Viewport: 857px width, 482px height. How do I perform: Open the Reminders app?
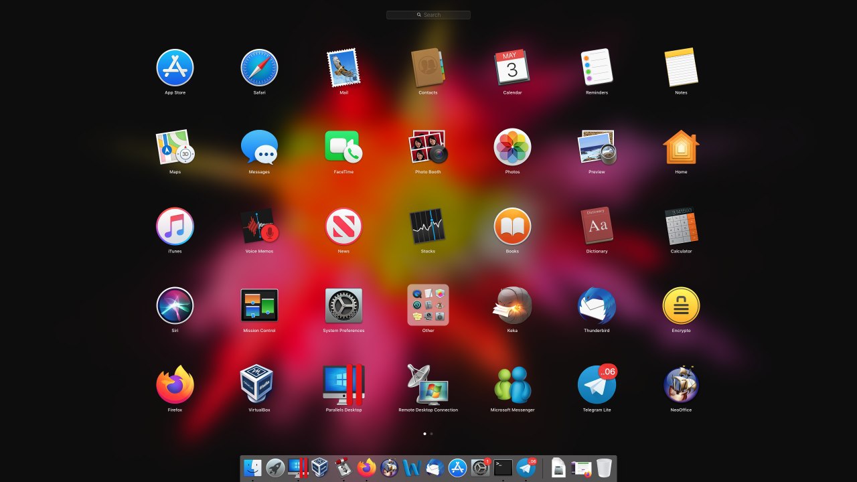click(597, 68)
